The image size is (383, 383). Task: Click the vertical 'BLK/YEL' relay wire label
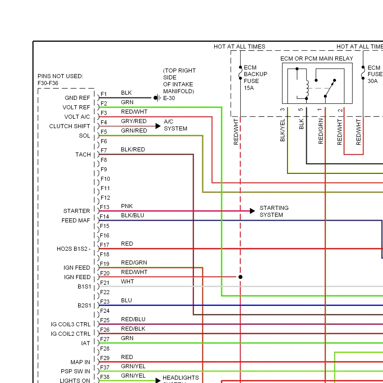[x=282, y=130]
